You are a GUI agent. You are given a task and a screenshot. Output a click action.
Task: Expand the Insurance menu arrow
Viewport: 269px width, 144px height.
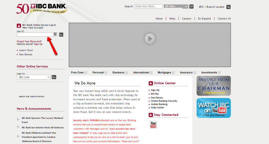(195, 73)
